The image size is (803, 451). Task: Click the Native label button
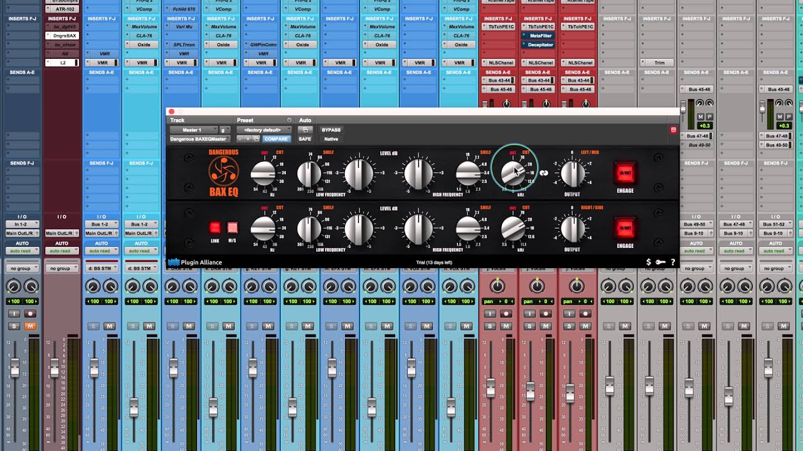click(x=331, y=139)
